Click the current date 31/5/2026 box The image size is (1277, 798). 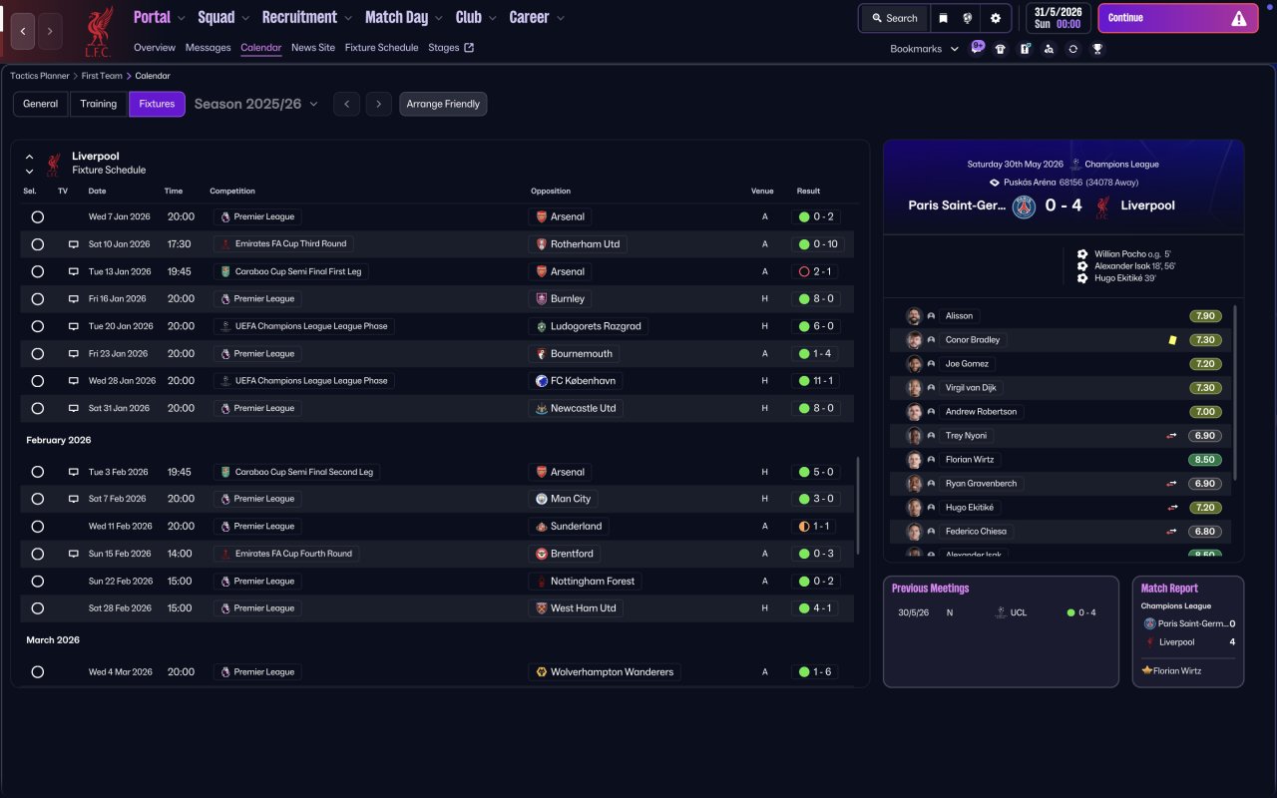pyautogui.click(x=1059, y=18)
